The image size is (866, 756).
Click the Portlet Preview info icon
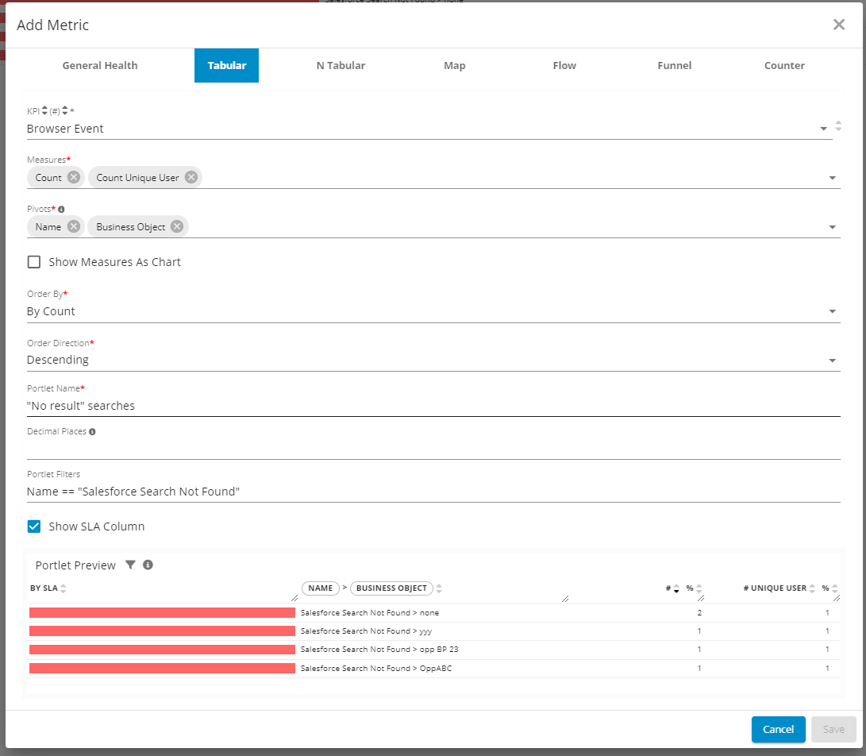tap(148, 565)
